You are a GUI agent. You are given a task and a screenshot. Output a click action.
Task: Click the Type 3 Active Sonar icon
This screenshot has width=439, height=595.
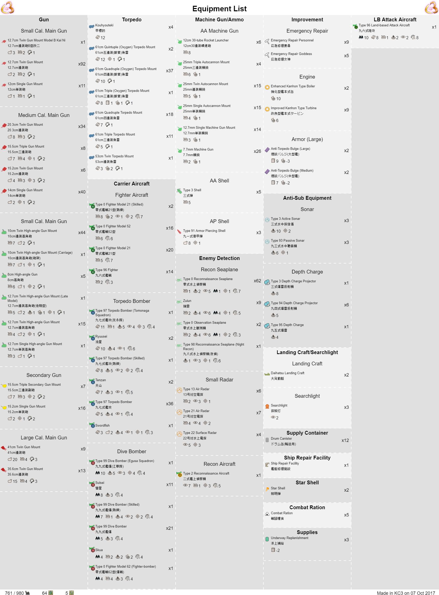(x=267, y=220)
